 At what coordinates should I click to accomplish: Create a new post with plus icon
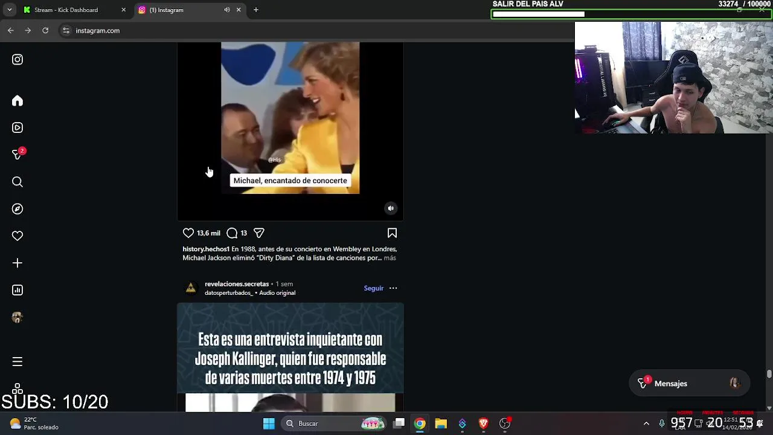[x=18, y=263]
